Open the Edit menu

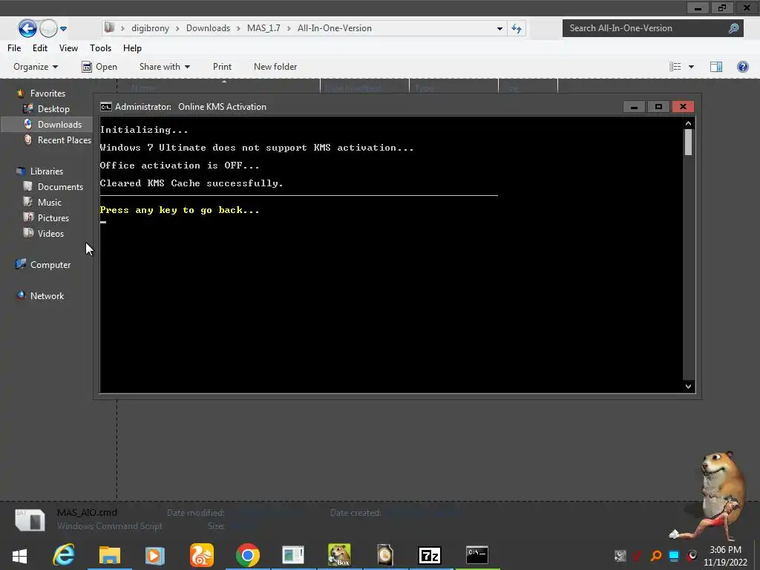[40, 48]
